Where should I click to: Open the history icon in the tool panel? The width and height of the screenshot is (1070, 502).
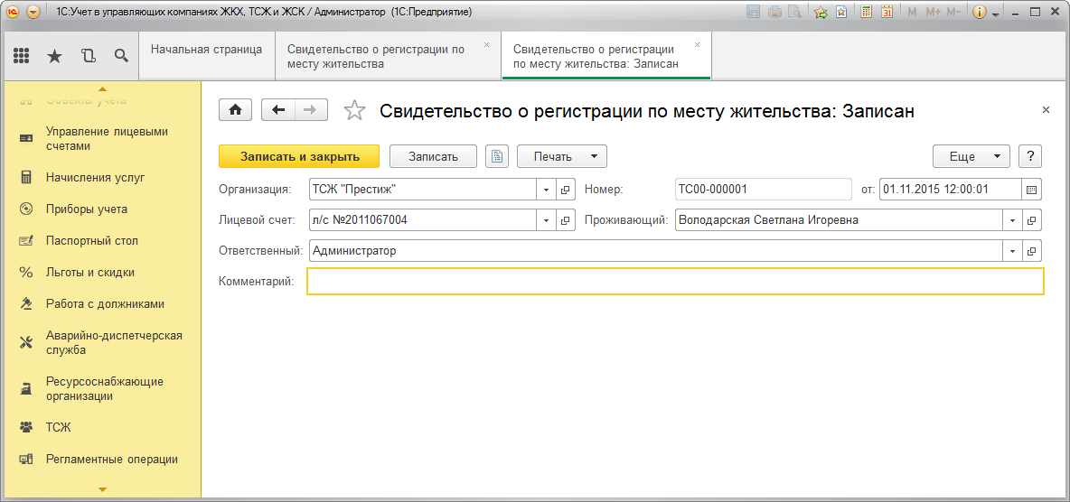click(88, 56)
